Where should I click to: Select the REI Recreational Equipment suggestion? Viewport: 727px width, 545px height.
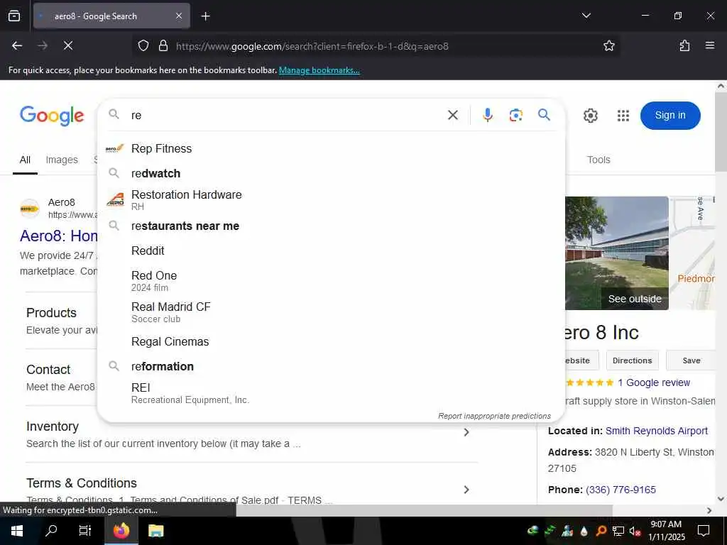coord(331,393)
